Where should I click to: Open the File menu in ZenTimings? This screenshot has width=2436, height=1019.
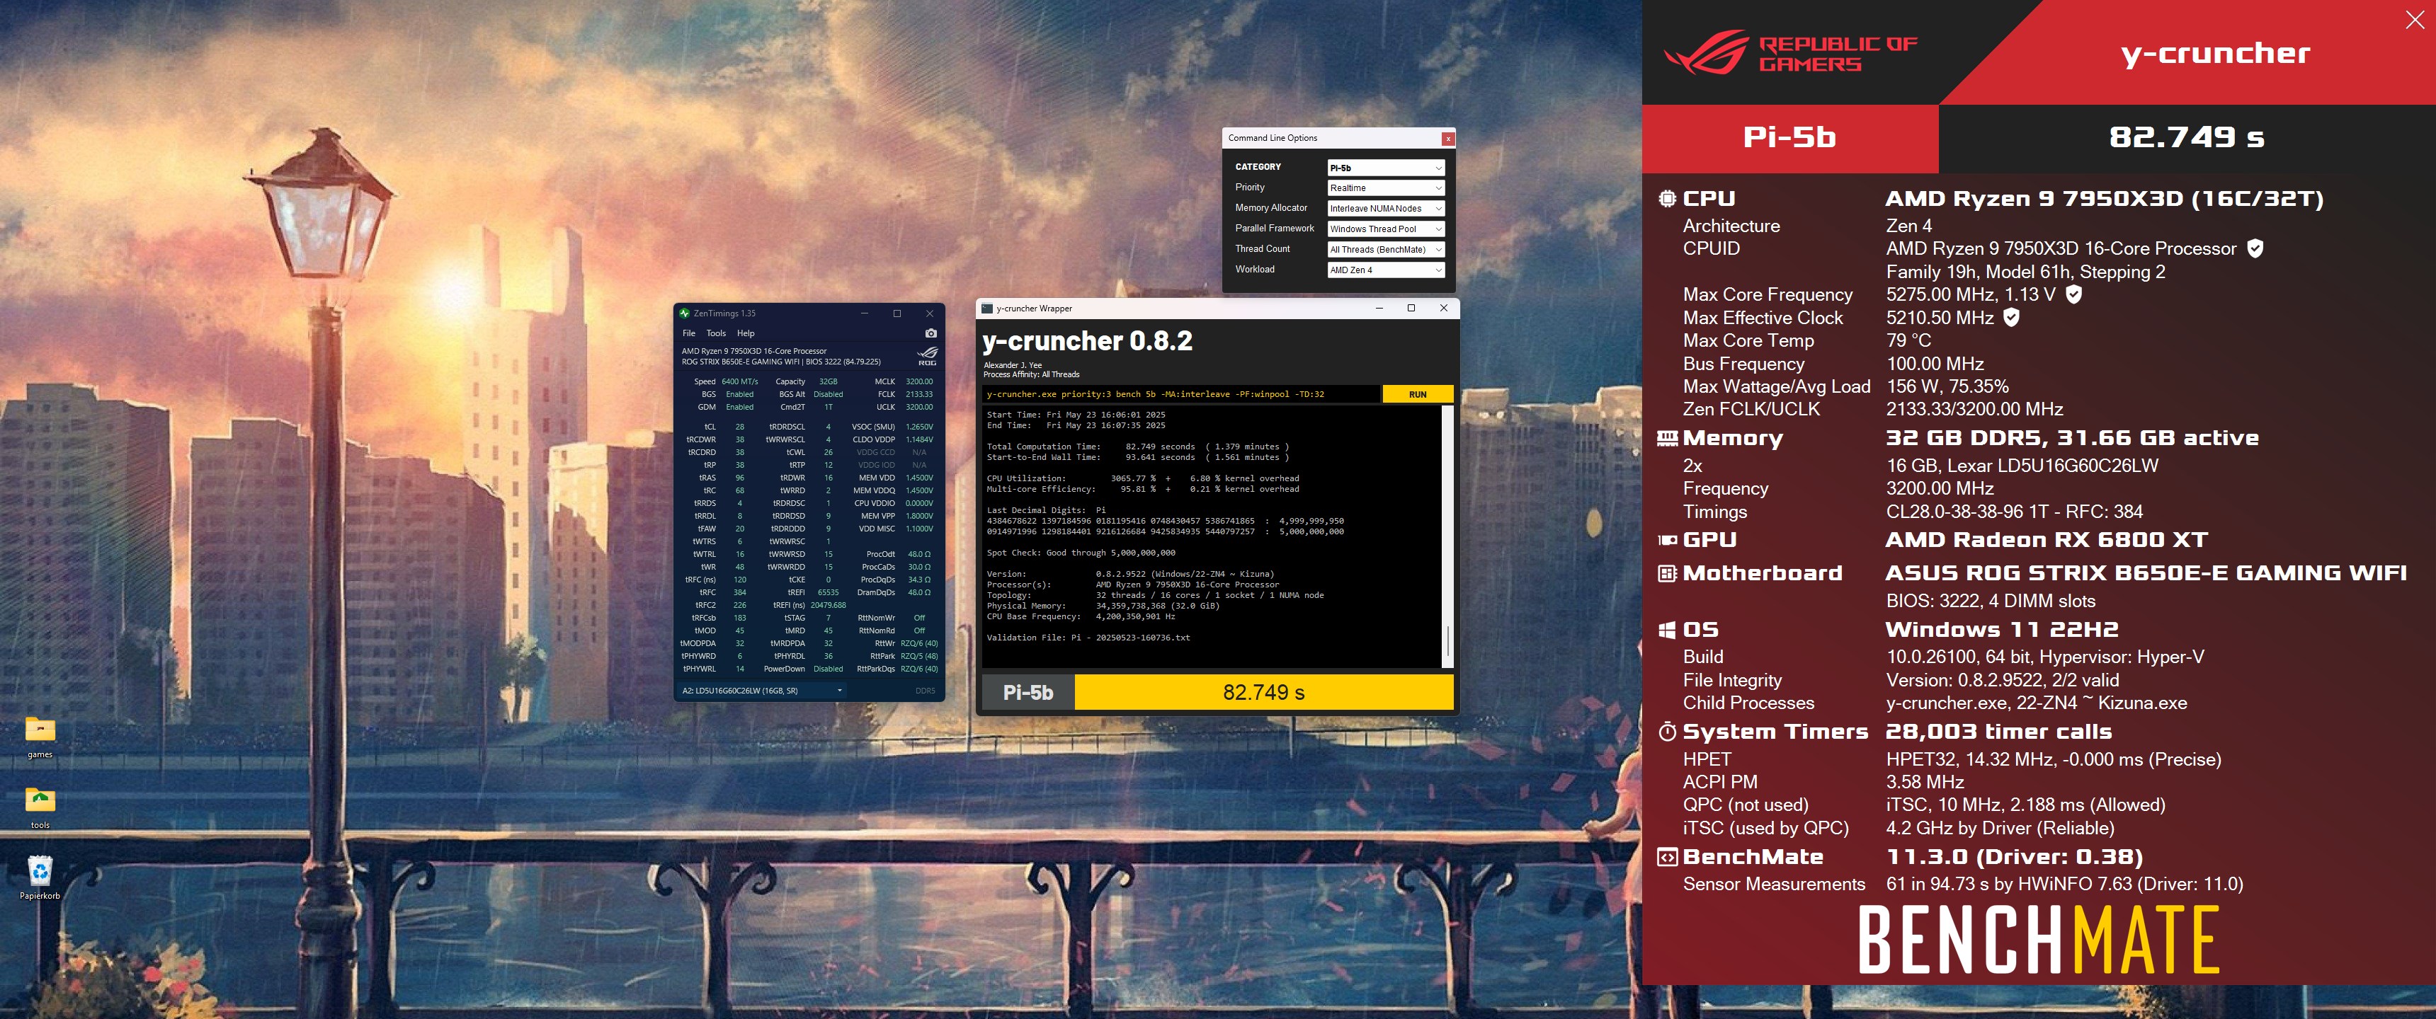click(688, 333)
